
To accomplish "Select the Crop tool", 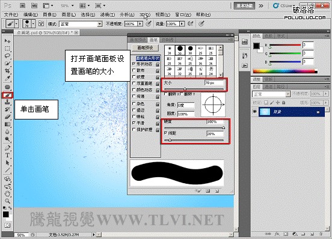I will point(7,71).
